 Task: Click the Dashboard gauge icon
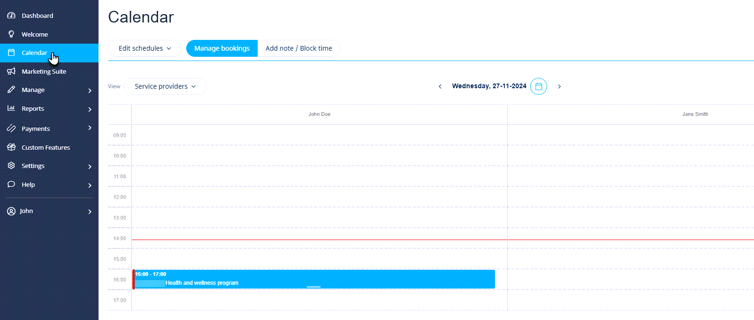tap(11, 15)
